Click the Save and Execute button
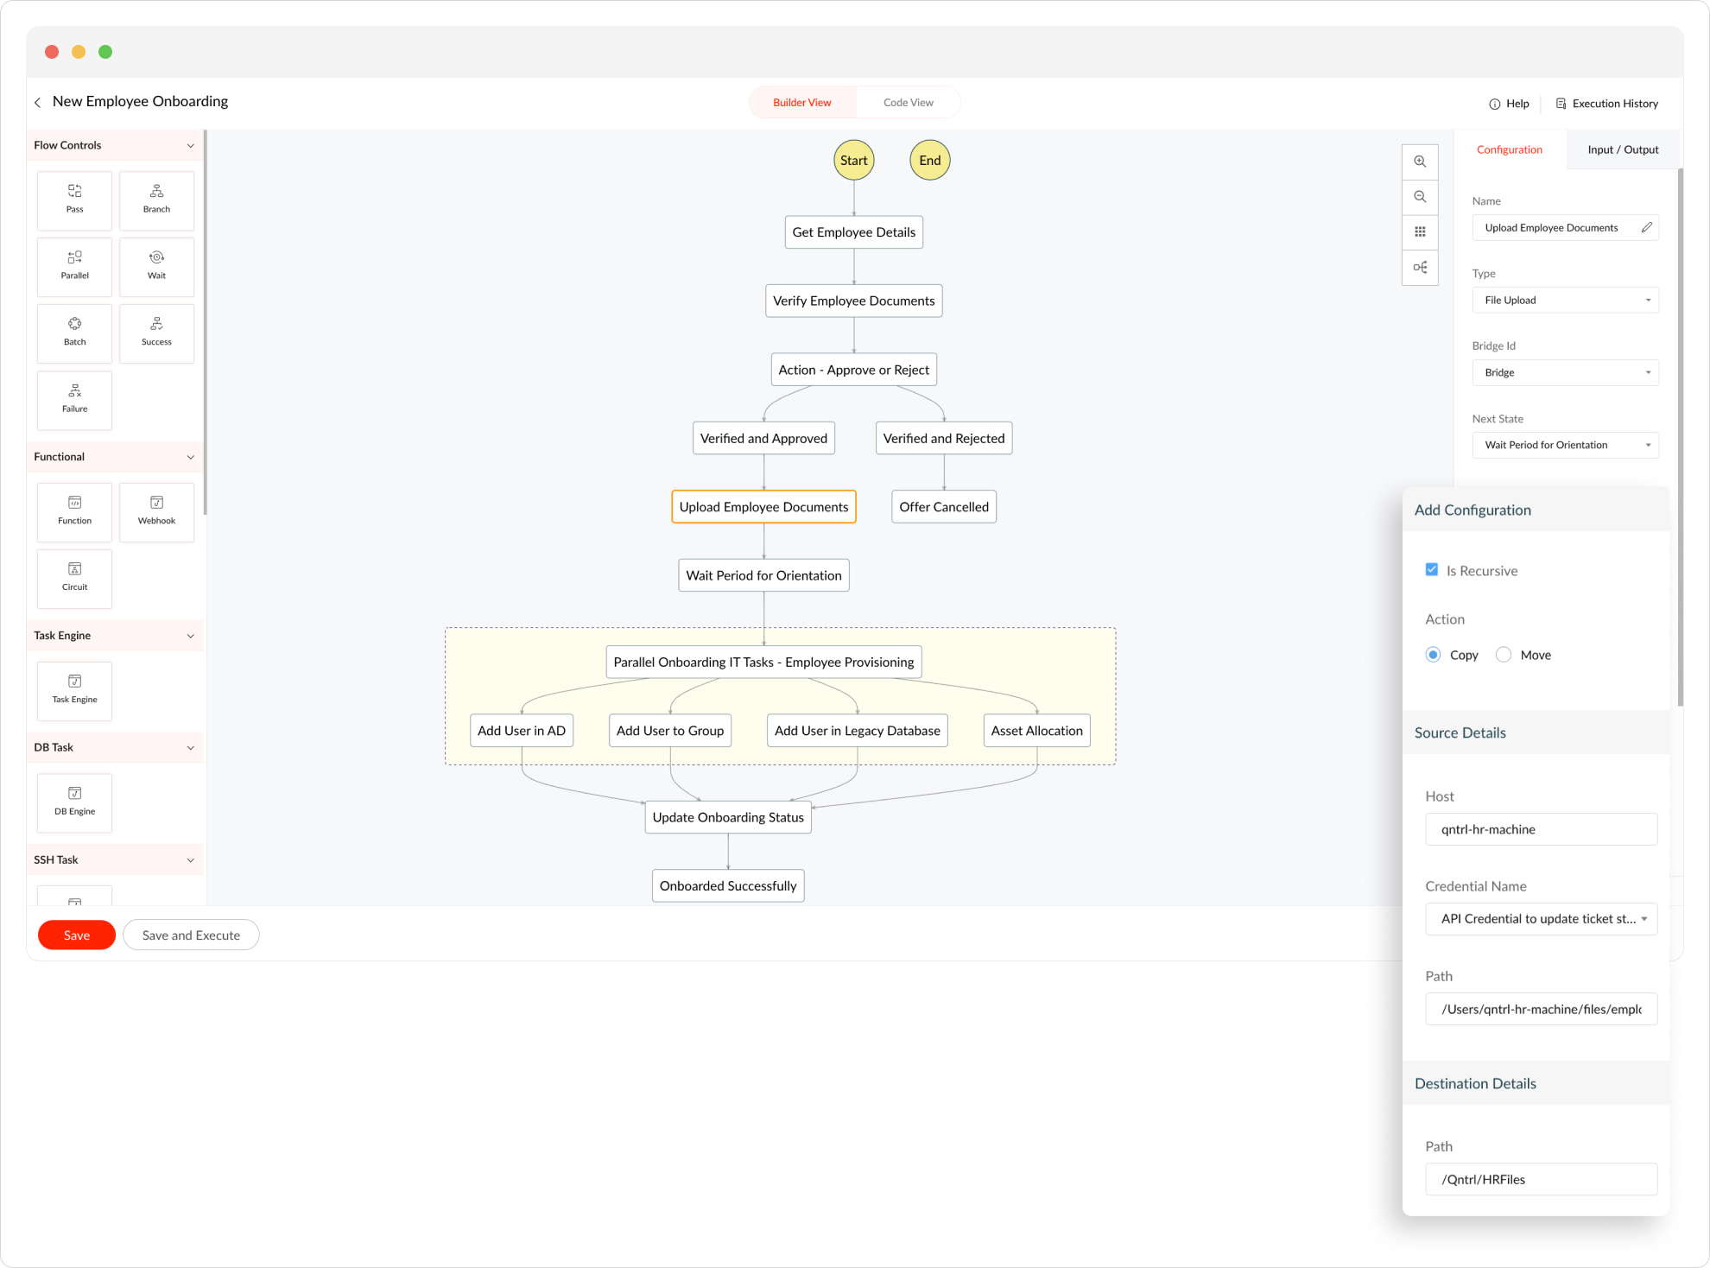The height and width of the screenshot is (1268, 1710). pyautogui.click(x=191, y=935)
